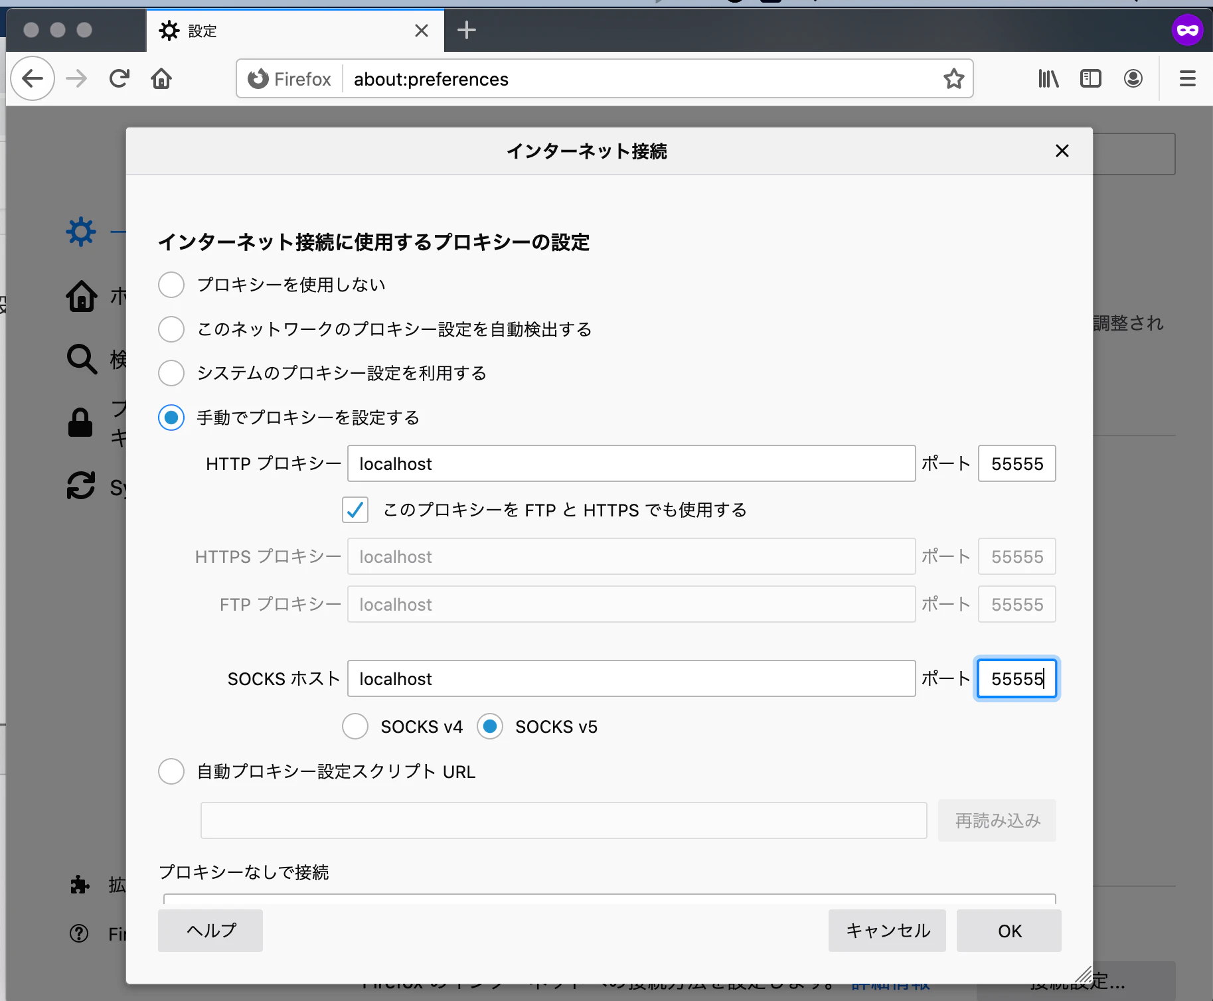Reload the current page
The width and height of the screenshot is (1213, 1001).
point(120,79)
